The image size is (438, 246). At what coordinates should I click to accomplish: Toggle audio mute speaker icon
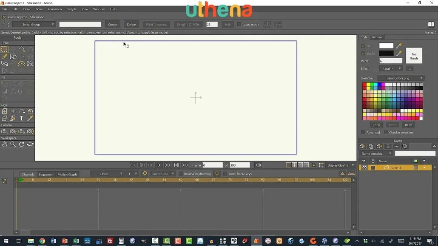(259, 165)
